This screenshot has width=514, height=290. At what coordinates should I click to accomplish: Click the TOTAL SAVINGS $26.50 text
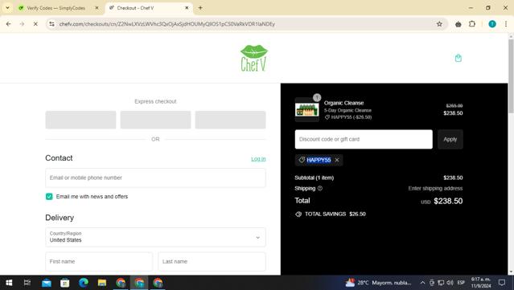coord(335,214)
